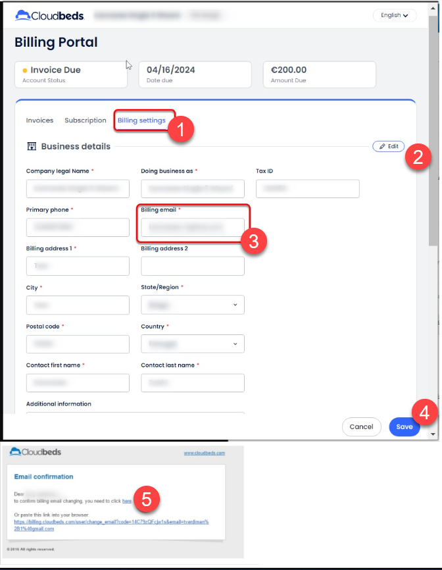Click into the Tax ID field
442x570 pixels.
[308, 189]
